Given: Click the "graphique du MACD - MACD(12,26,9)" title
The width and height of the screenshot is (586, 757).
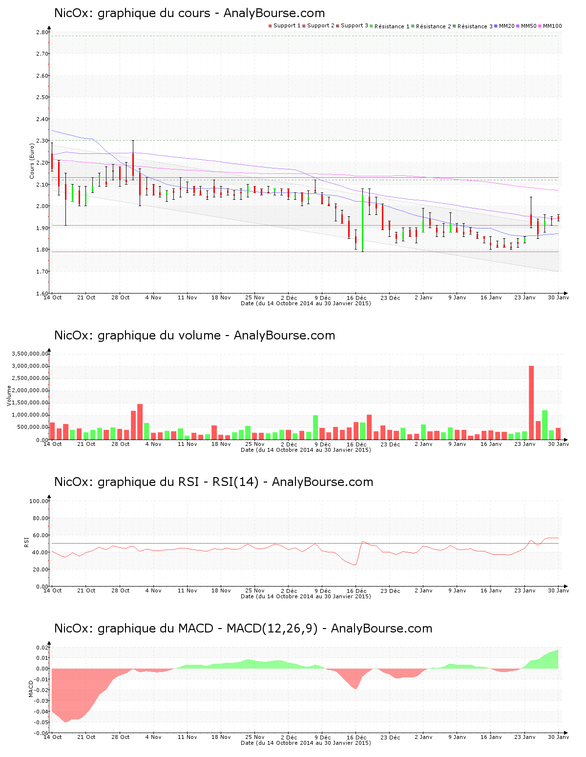Looking at the screenshot, I should [x=208, y=629].
